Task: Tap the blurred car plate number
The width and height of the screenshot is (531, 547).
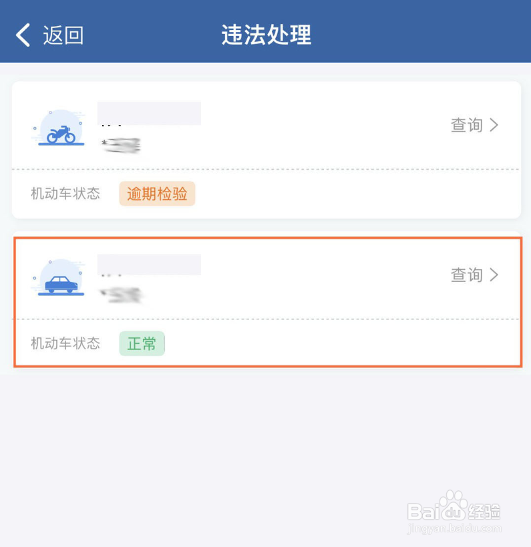Action: pos(121,295)
